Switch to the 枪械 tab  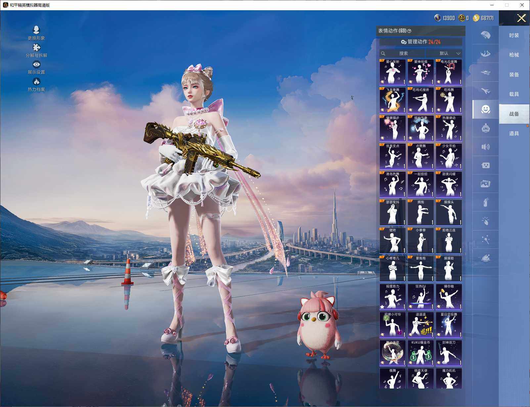tap(514, 55)
